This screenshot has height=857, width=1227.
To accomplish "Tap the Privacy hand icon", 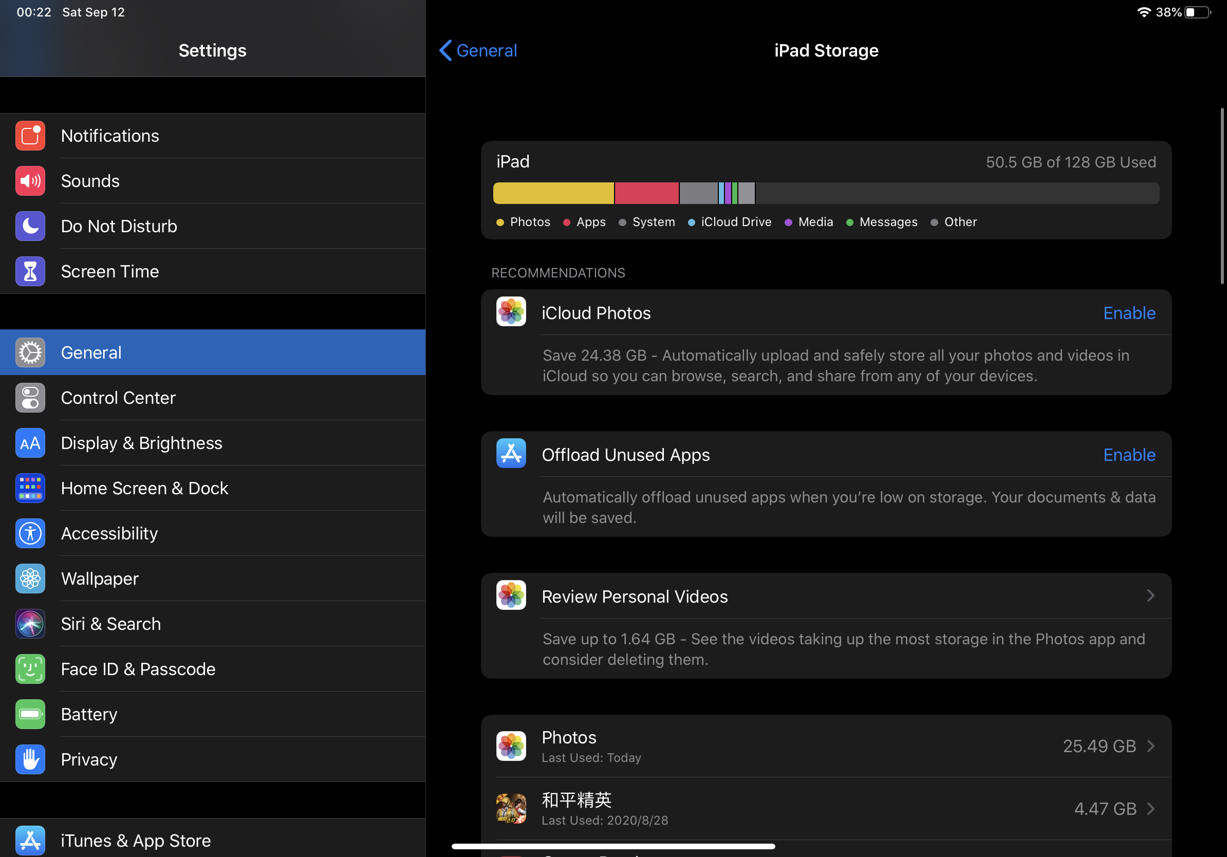I will [x=30, y=759].
